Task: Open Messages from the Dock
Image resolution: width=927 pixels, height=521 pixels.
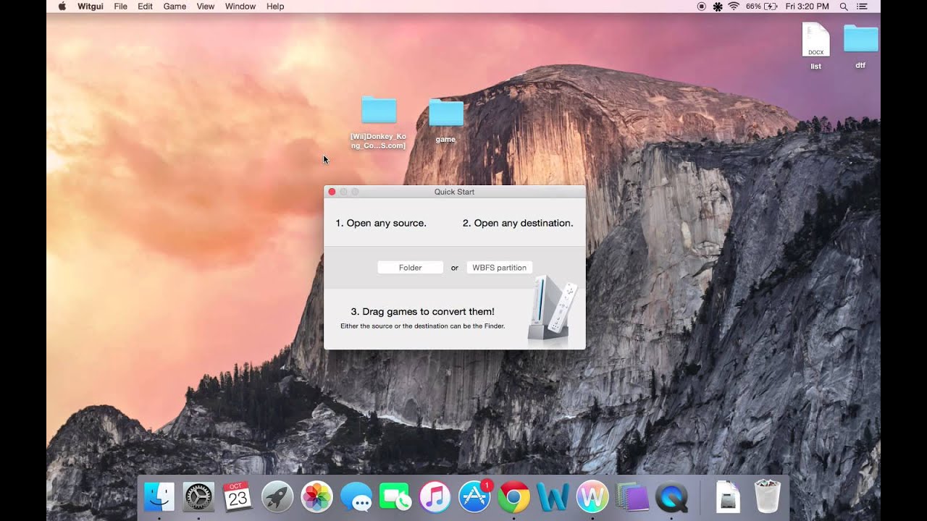Action: pyautogui.click(x=356, y=497)
